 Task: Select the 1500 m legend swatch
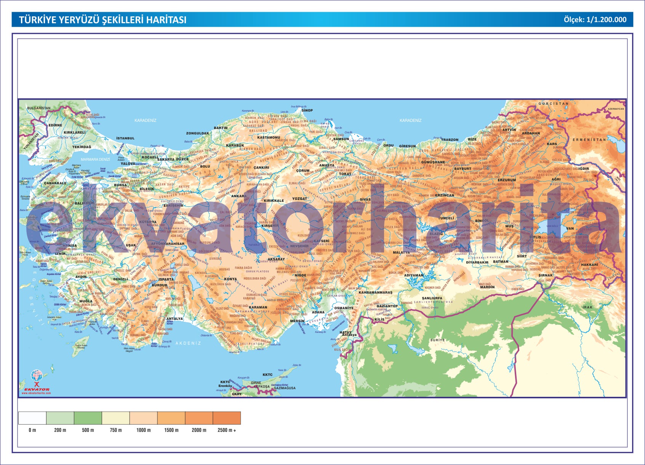coord(171,418)
